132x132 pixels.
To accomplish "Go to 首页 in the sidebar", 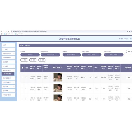I will pyautogui.click(x=8, y=45).
